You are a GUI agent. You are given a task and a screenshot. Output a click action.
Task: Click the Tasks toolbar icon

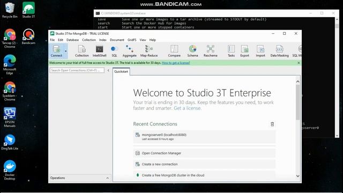(x=231, y=51)
